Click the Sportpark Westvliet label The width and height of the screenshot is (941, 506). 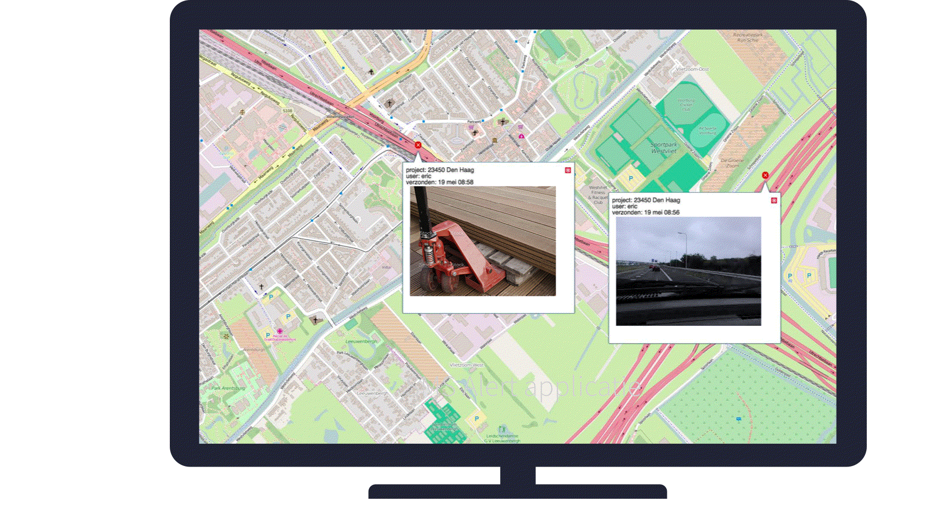point(664,148)
